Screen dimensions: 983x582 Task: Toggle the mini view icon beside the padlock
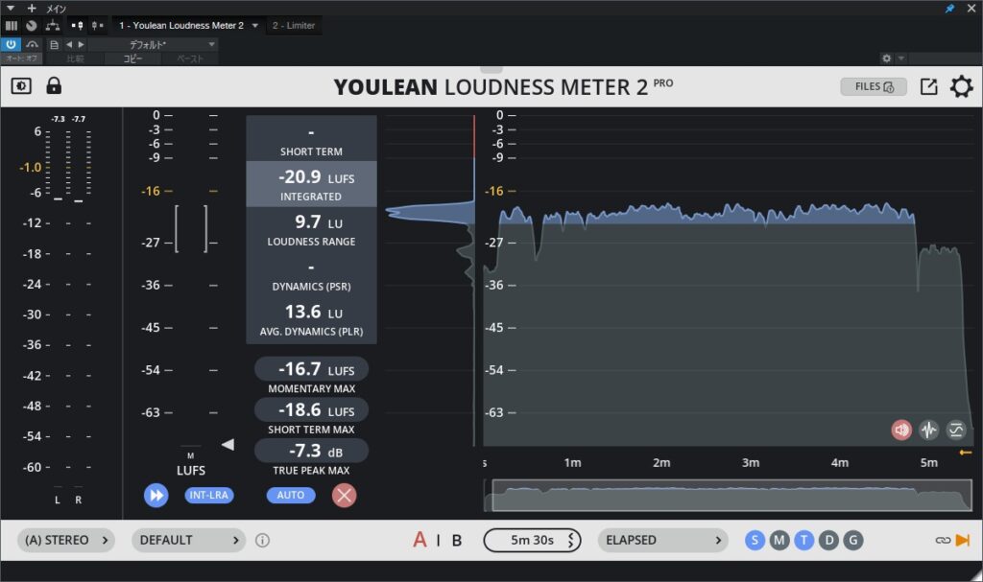[x=21, y=85]
